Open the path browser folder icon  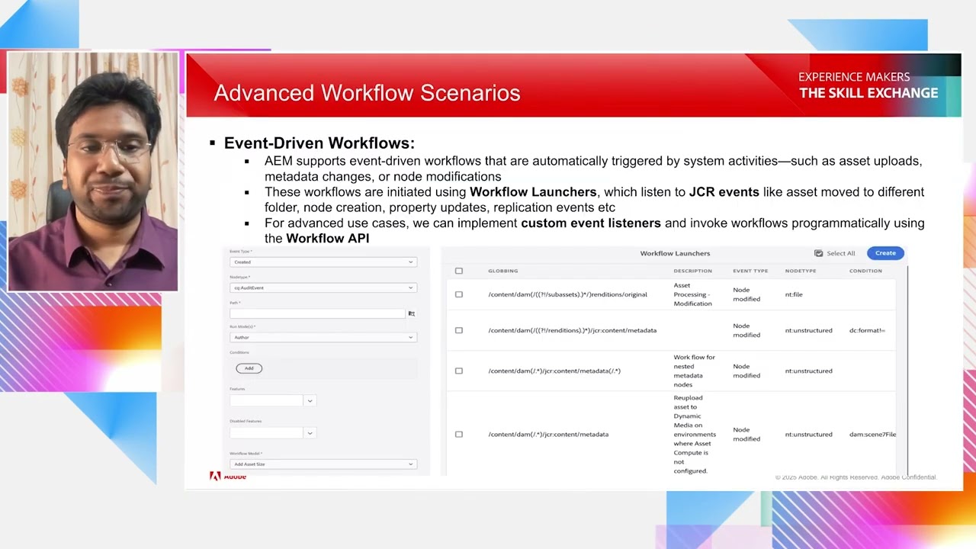(411, 313)
